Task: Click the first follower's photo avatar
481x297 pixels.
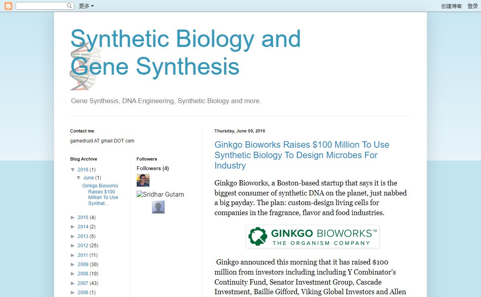Action: click(x=143, y=180)
